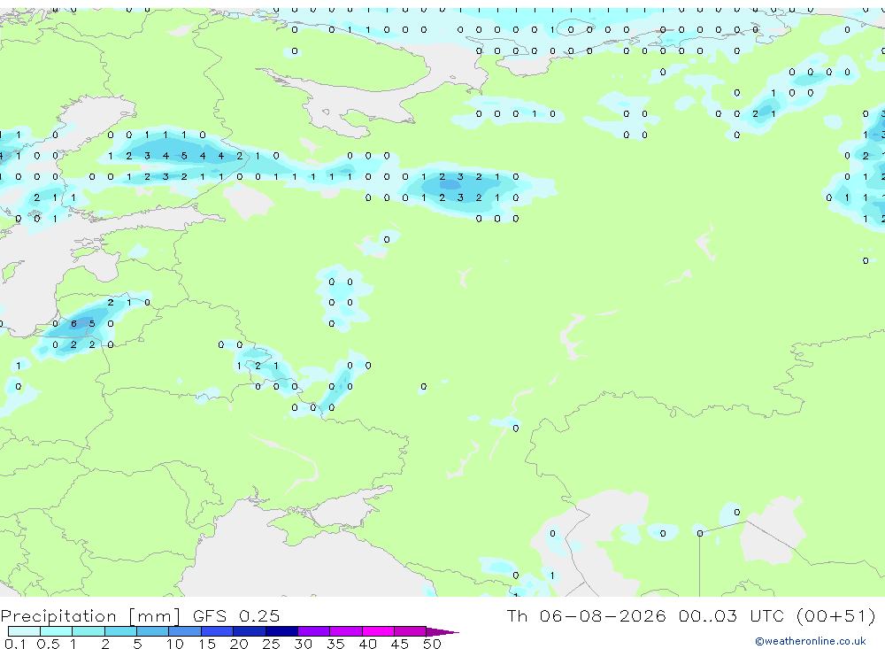Click the "6" precipitation value on map
This screenshot has height=649, width=885.
pyautogui.click(x=73, y=324)
